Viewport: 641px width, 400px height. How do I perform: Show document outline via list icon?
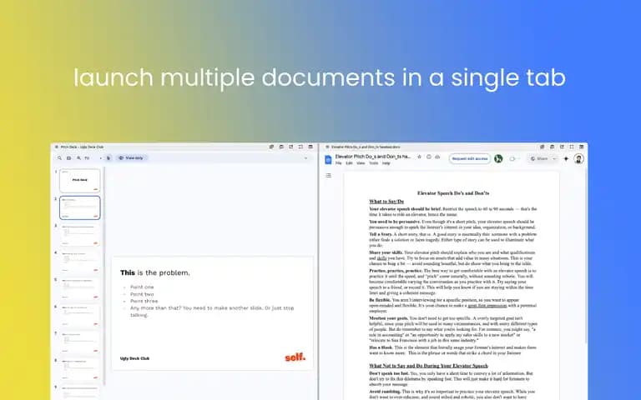(328, 176)
